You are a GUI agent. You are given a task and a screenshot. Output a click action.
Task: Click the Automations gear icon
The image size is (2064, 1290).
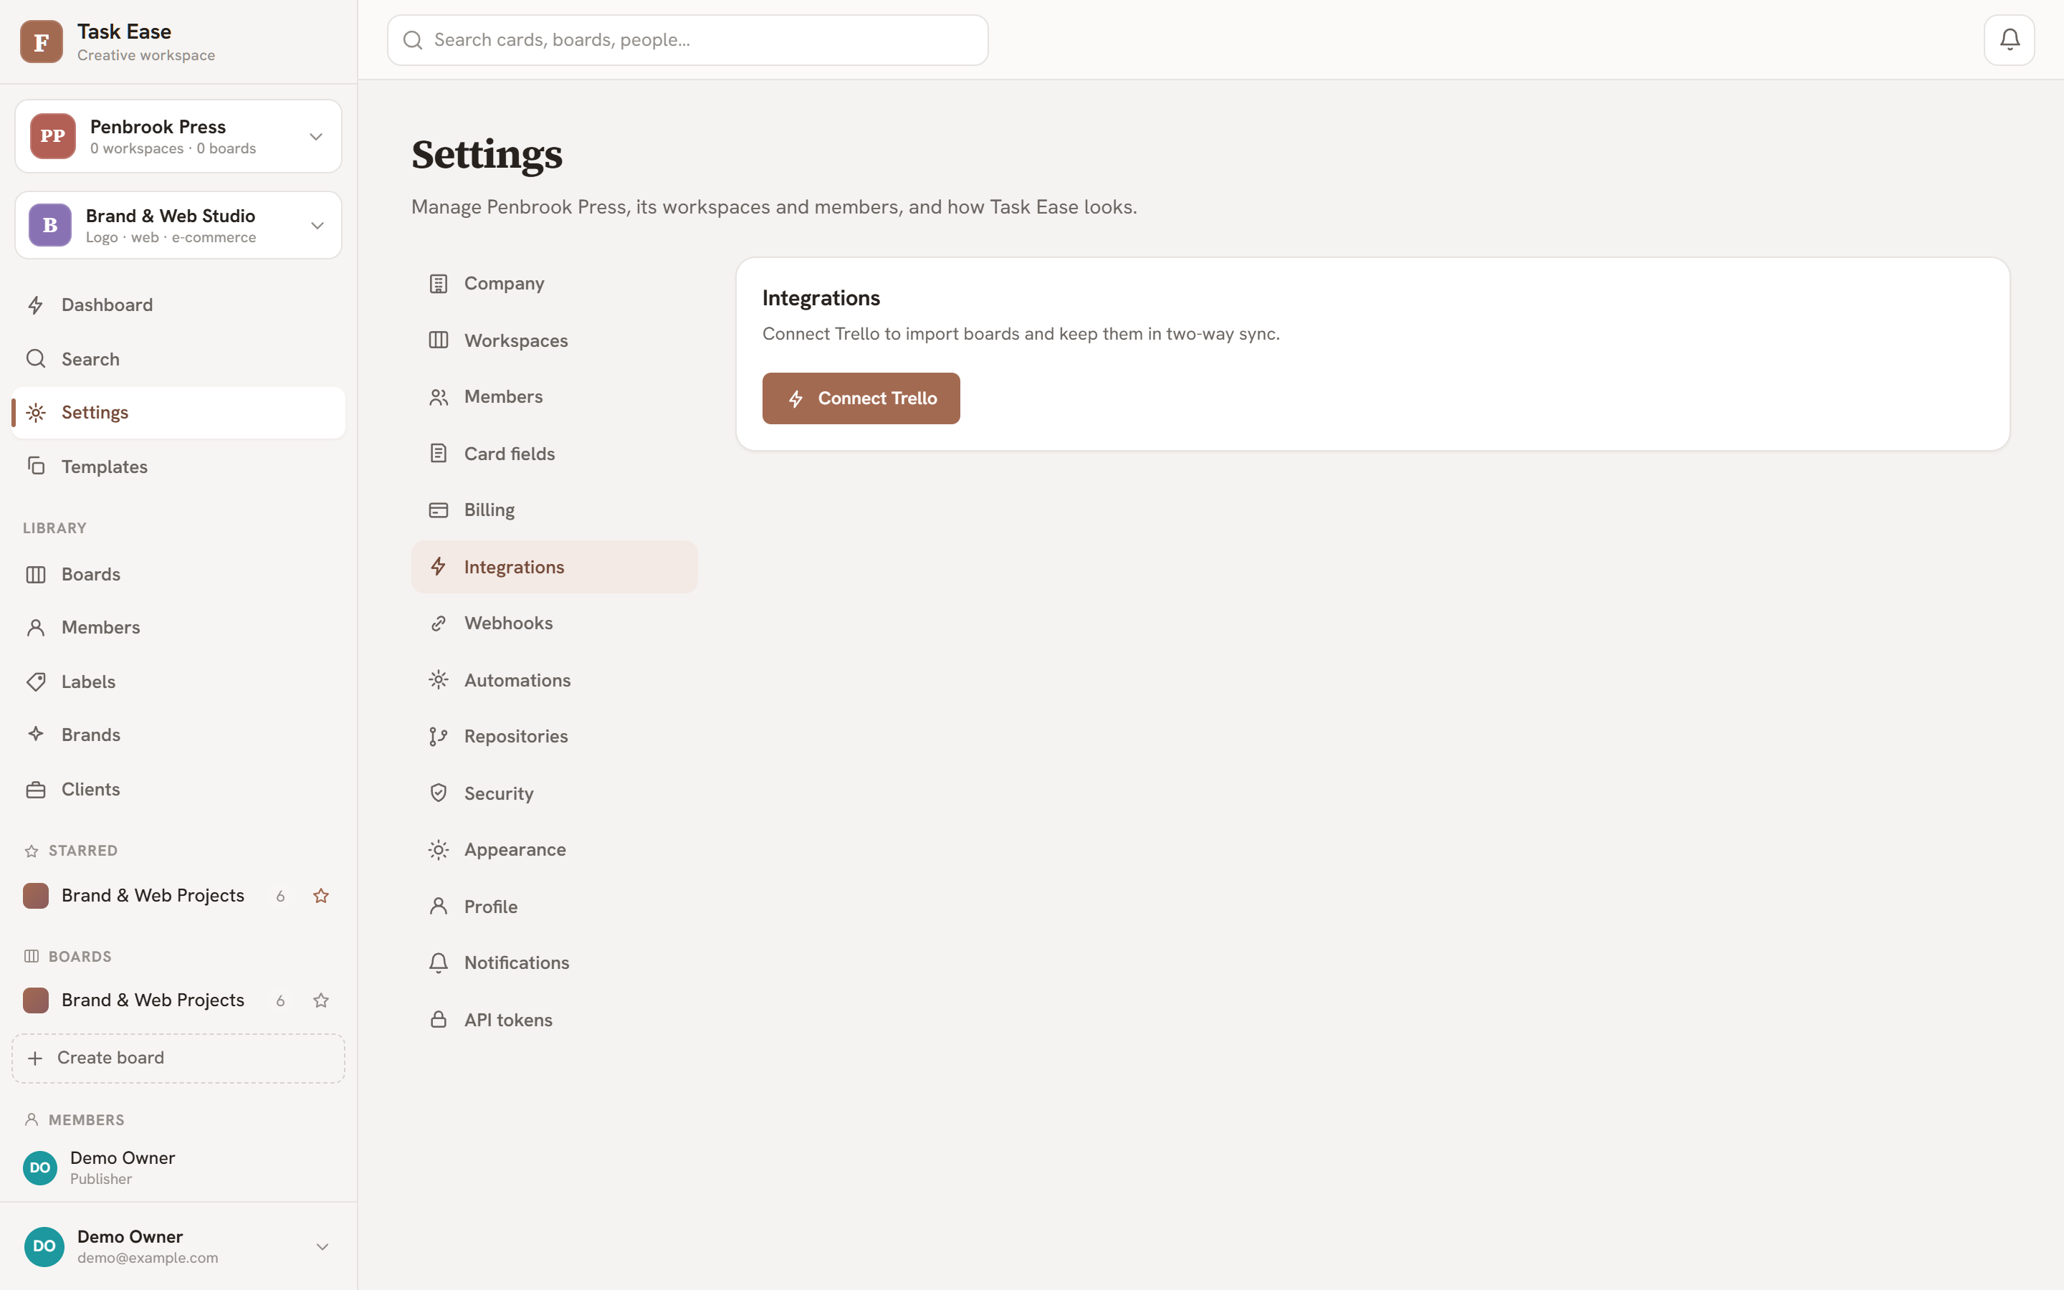pyautogui.click(x=439, y=680)
